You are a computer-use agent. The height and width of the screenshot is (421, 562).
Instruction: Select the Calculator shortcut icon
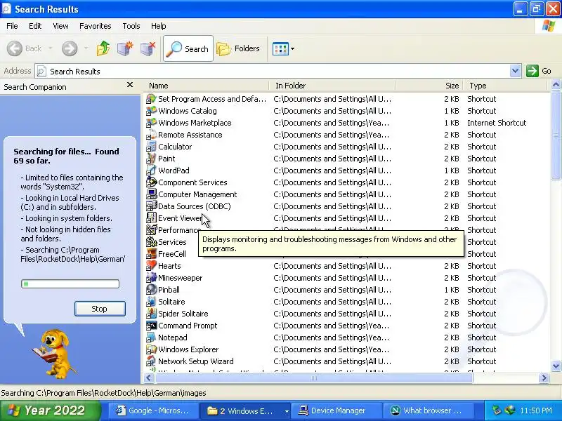click(151, 147)
